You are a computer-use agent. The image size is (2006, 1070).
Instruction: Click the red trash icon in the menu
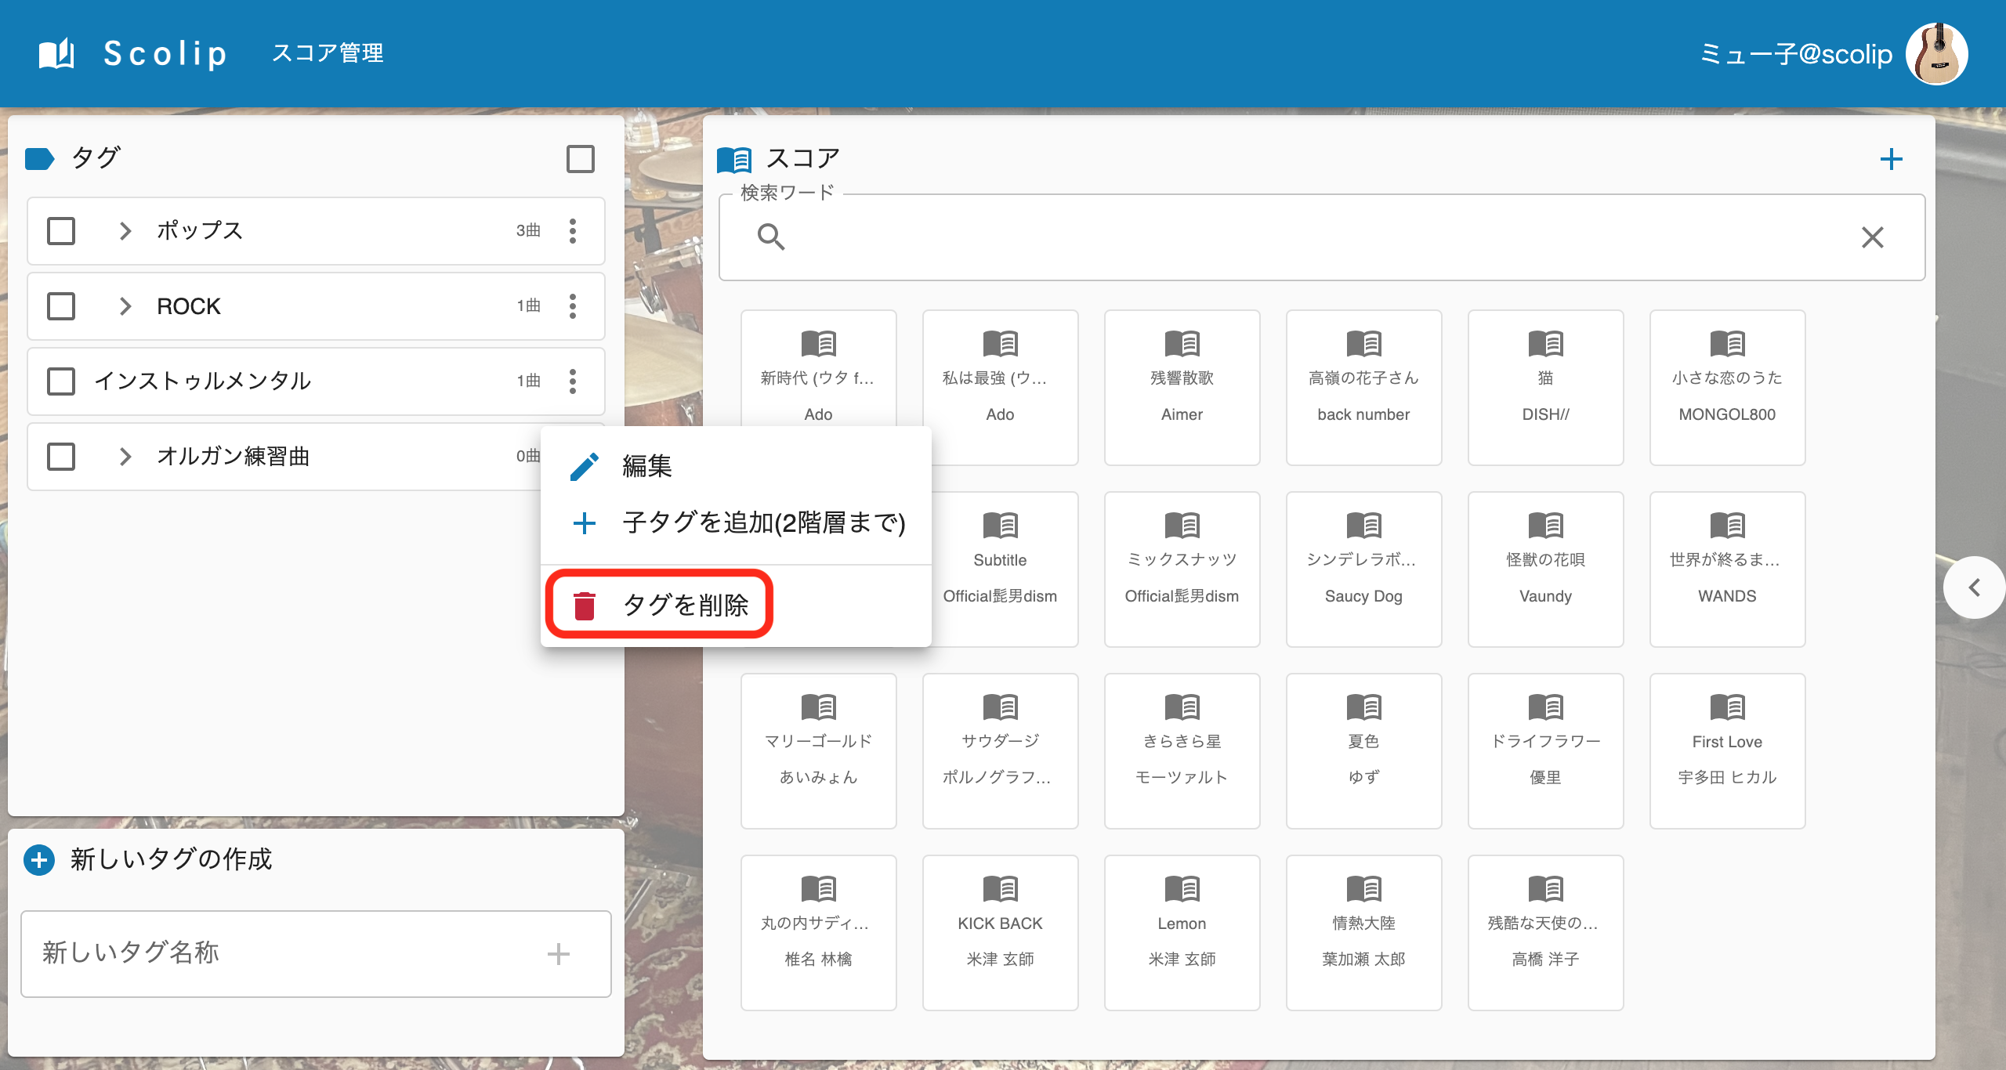(585, 605)
